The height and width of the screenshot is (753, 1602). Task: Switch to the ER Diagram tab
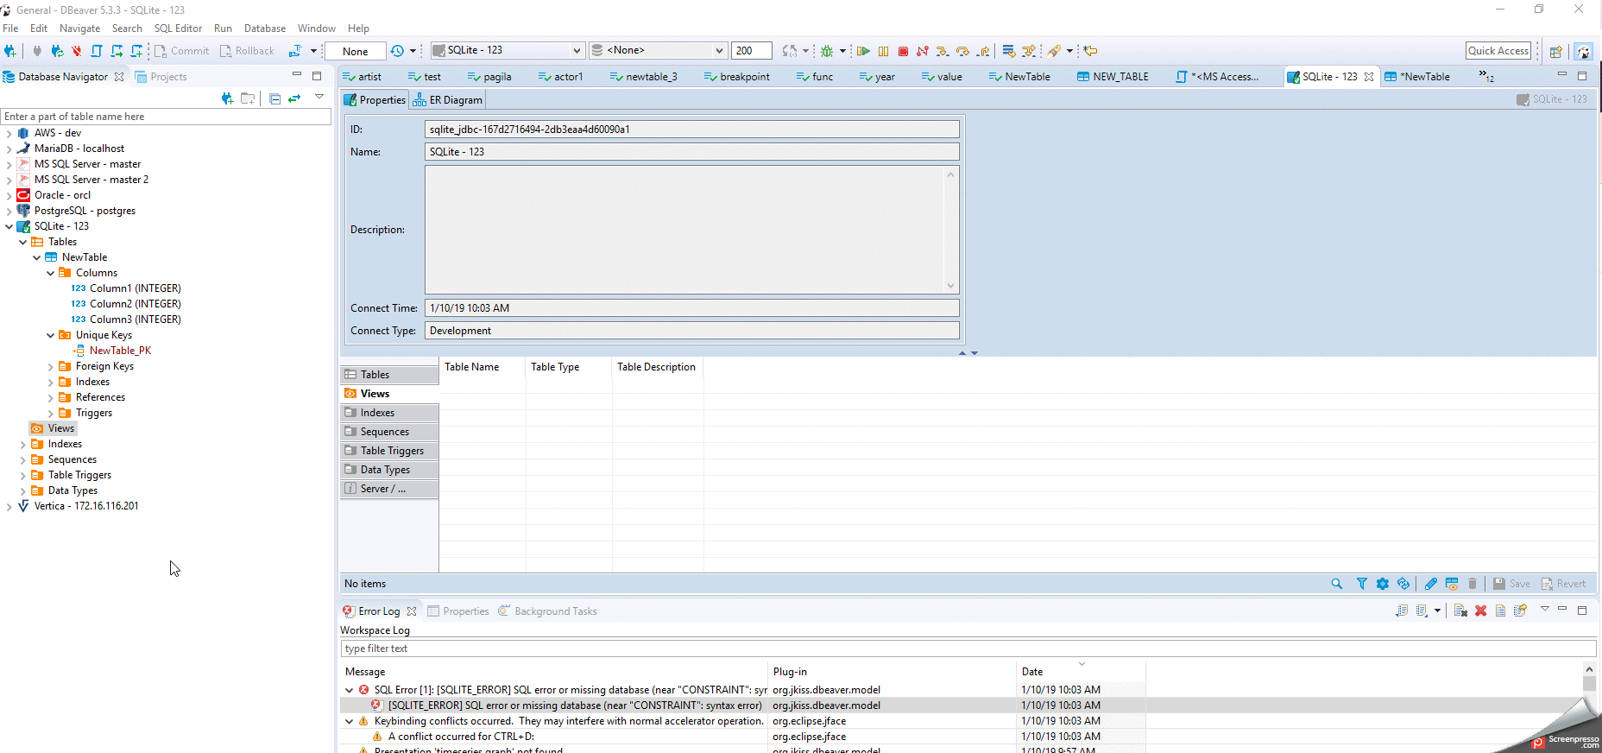(448, 100)
